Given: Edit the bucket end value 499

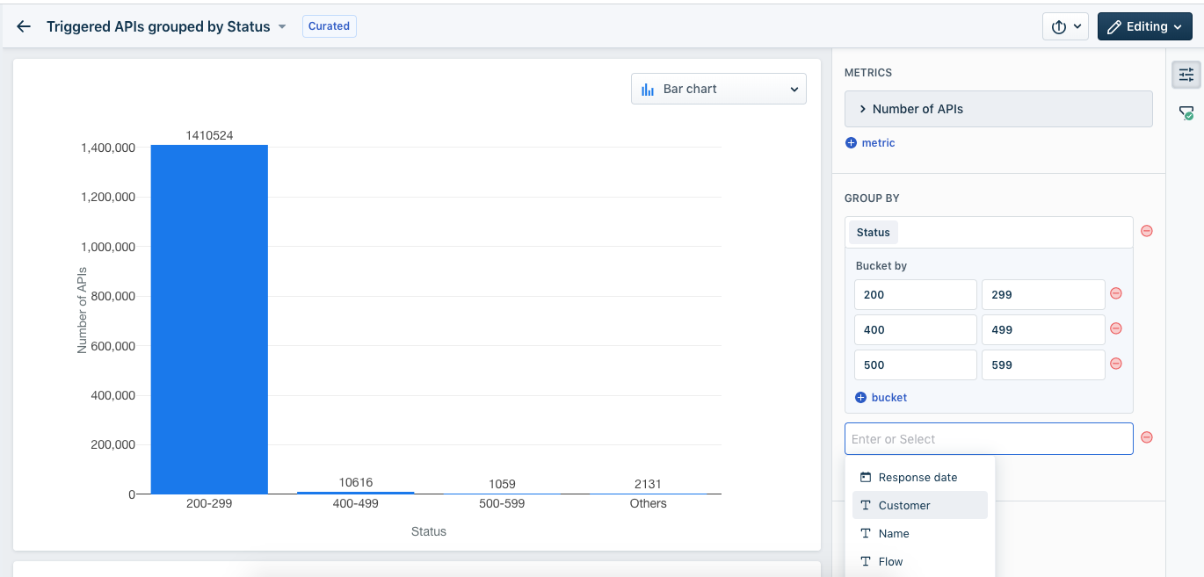Looking at the screenshot, I should tap(1043, 330).
